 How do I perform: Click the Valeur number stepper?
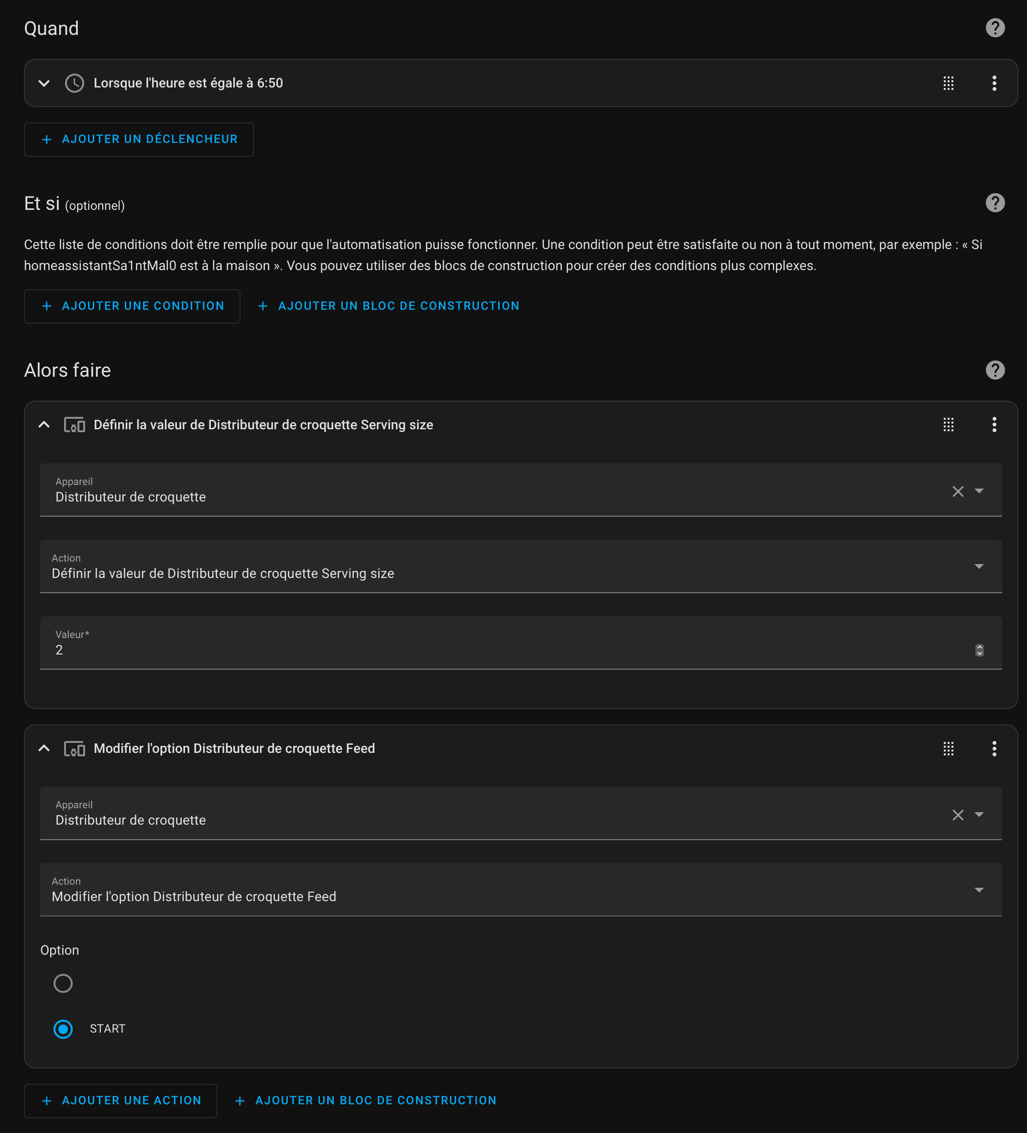(979, 650)
